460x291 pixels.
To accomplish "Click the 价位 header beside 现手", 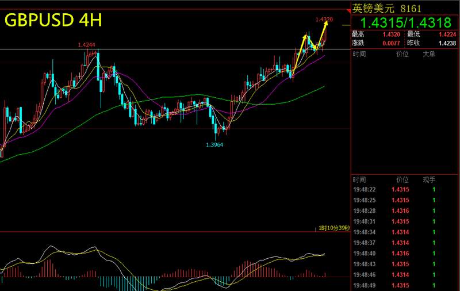I will click(x=402, y=180).
